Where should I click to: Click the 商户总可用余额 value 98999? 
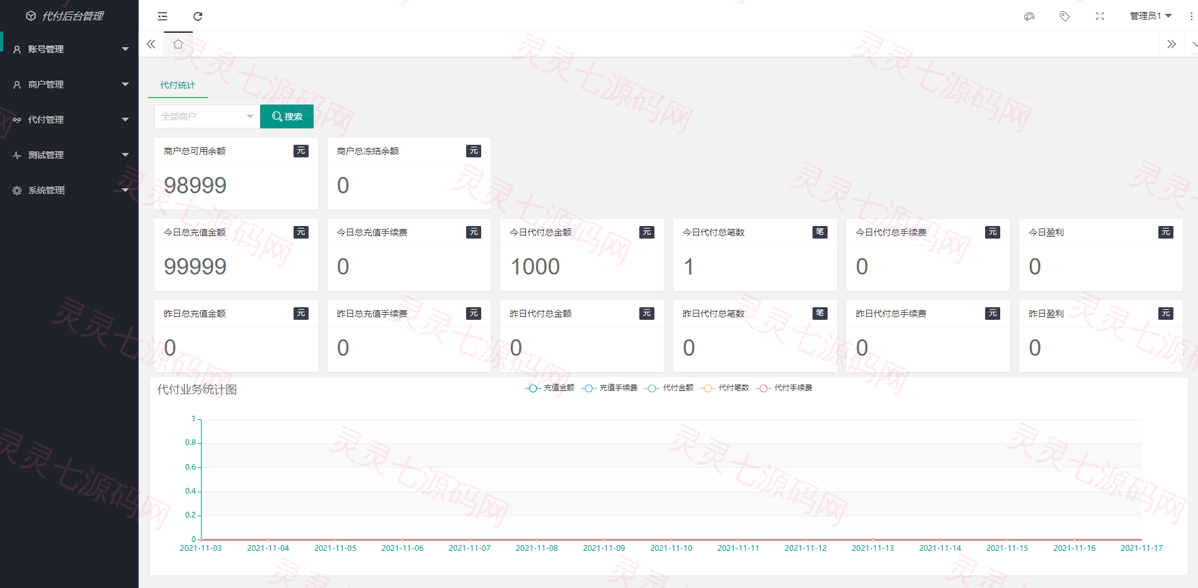195,186
